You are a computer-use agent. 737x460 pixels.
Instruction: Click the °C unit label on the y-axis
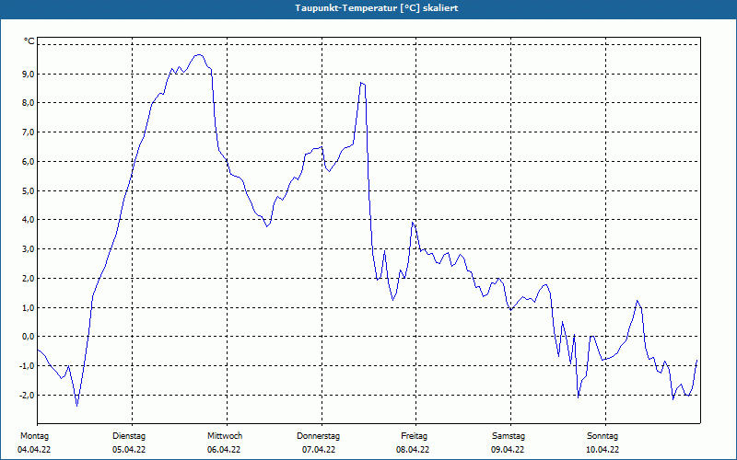29,41
